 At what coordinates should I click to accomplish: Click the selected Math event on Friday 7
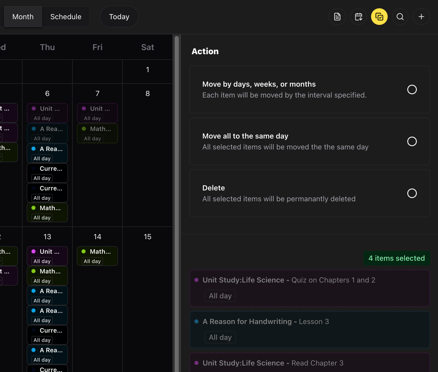pos(97,133)
